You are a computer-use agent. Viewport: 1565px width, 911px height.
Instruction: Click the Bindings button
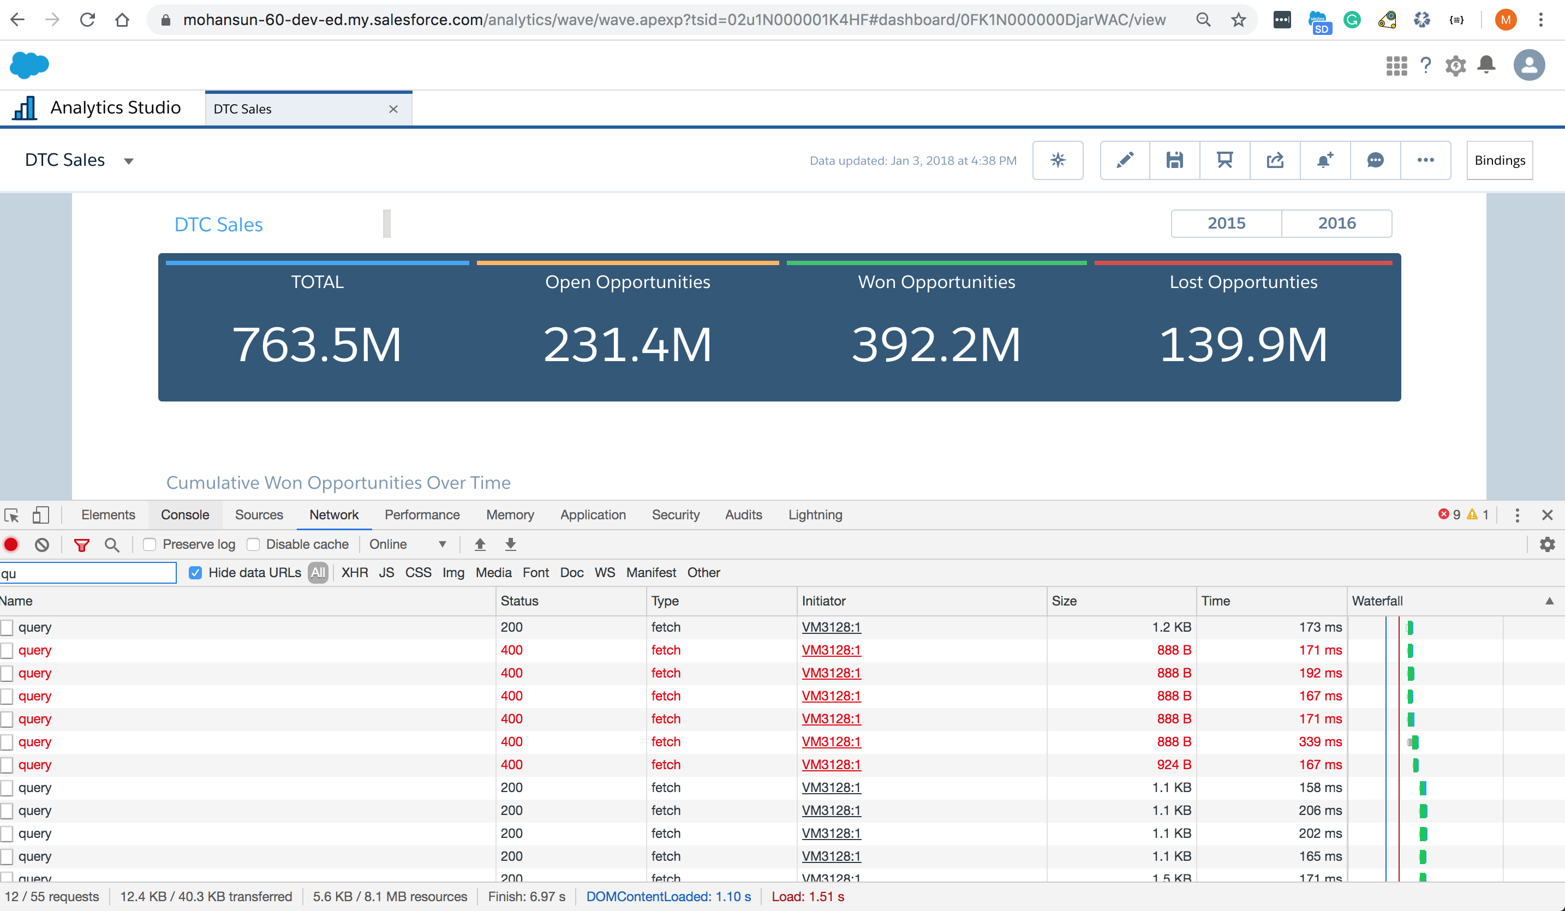(1500, 160)
